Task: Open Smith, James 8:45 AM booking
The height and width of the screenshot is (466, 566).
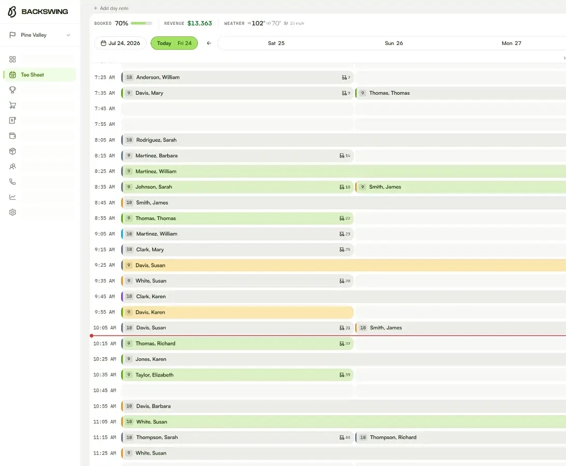Action: click(x=344, y=202)
